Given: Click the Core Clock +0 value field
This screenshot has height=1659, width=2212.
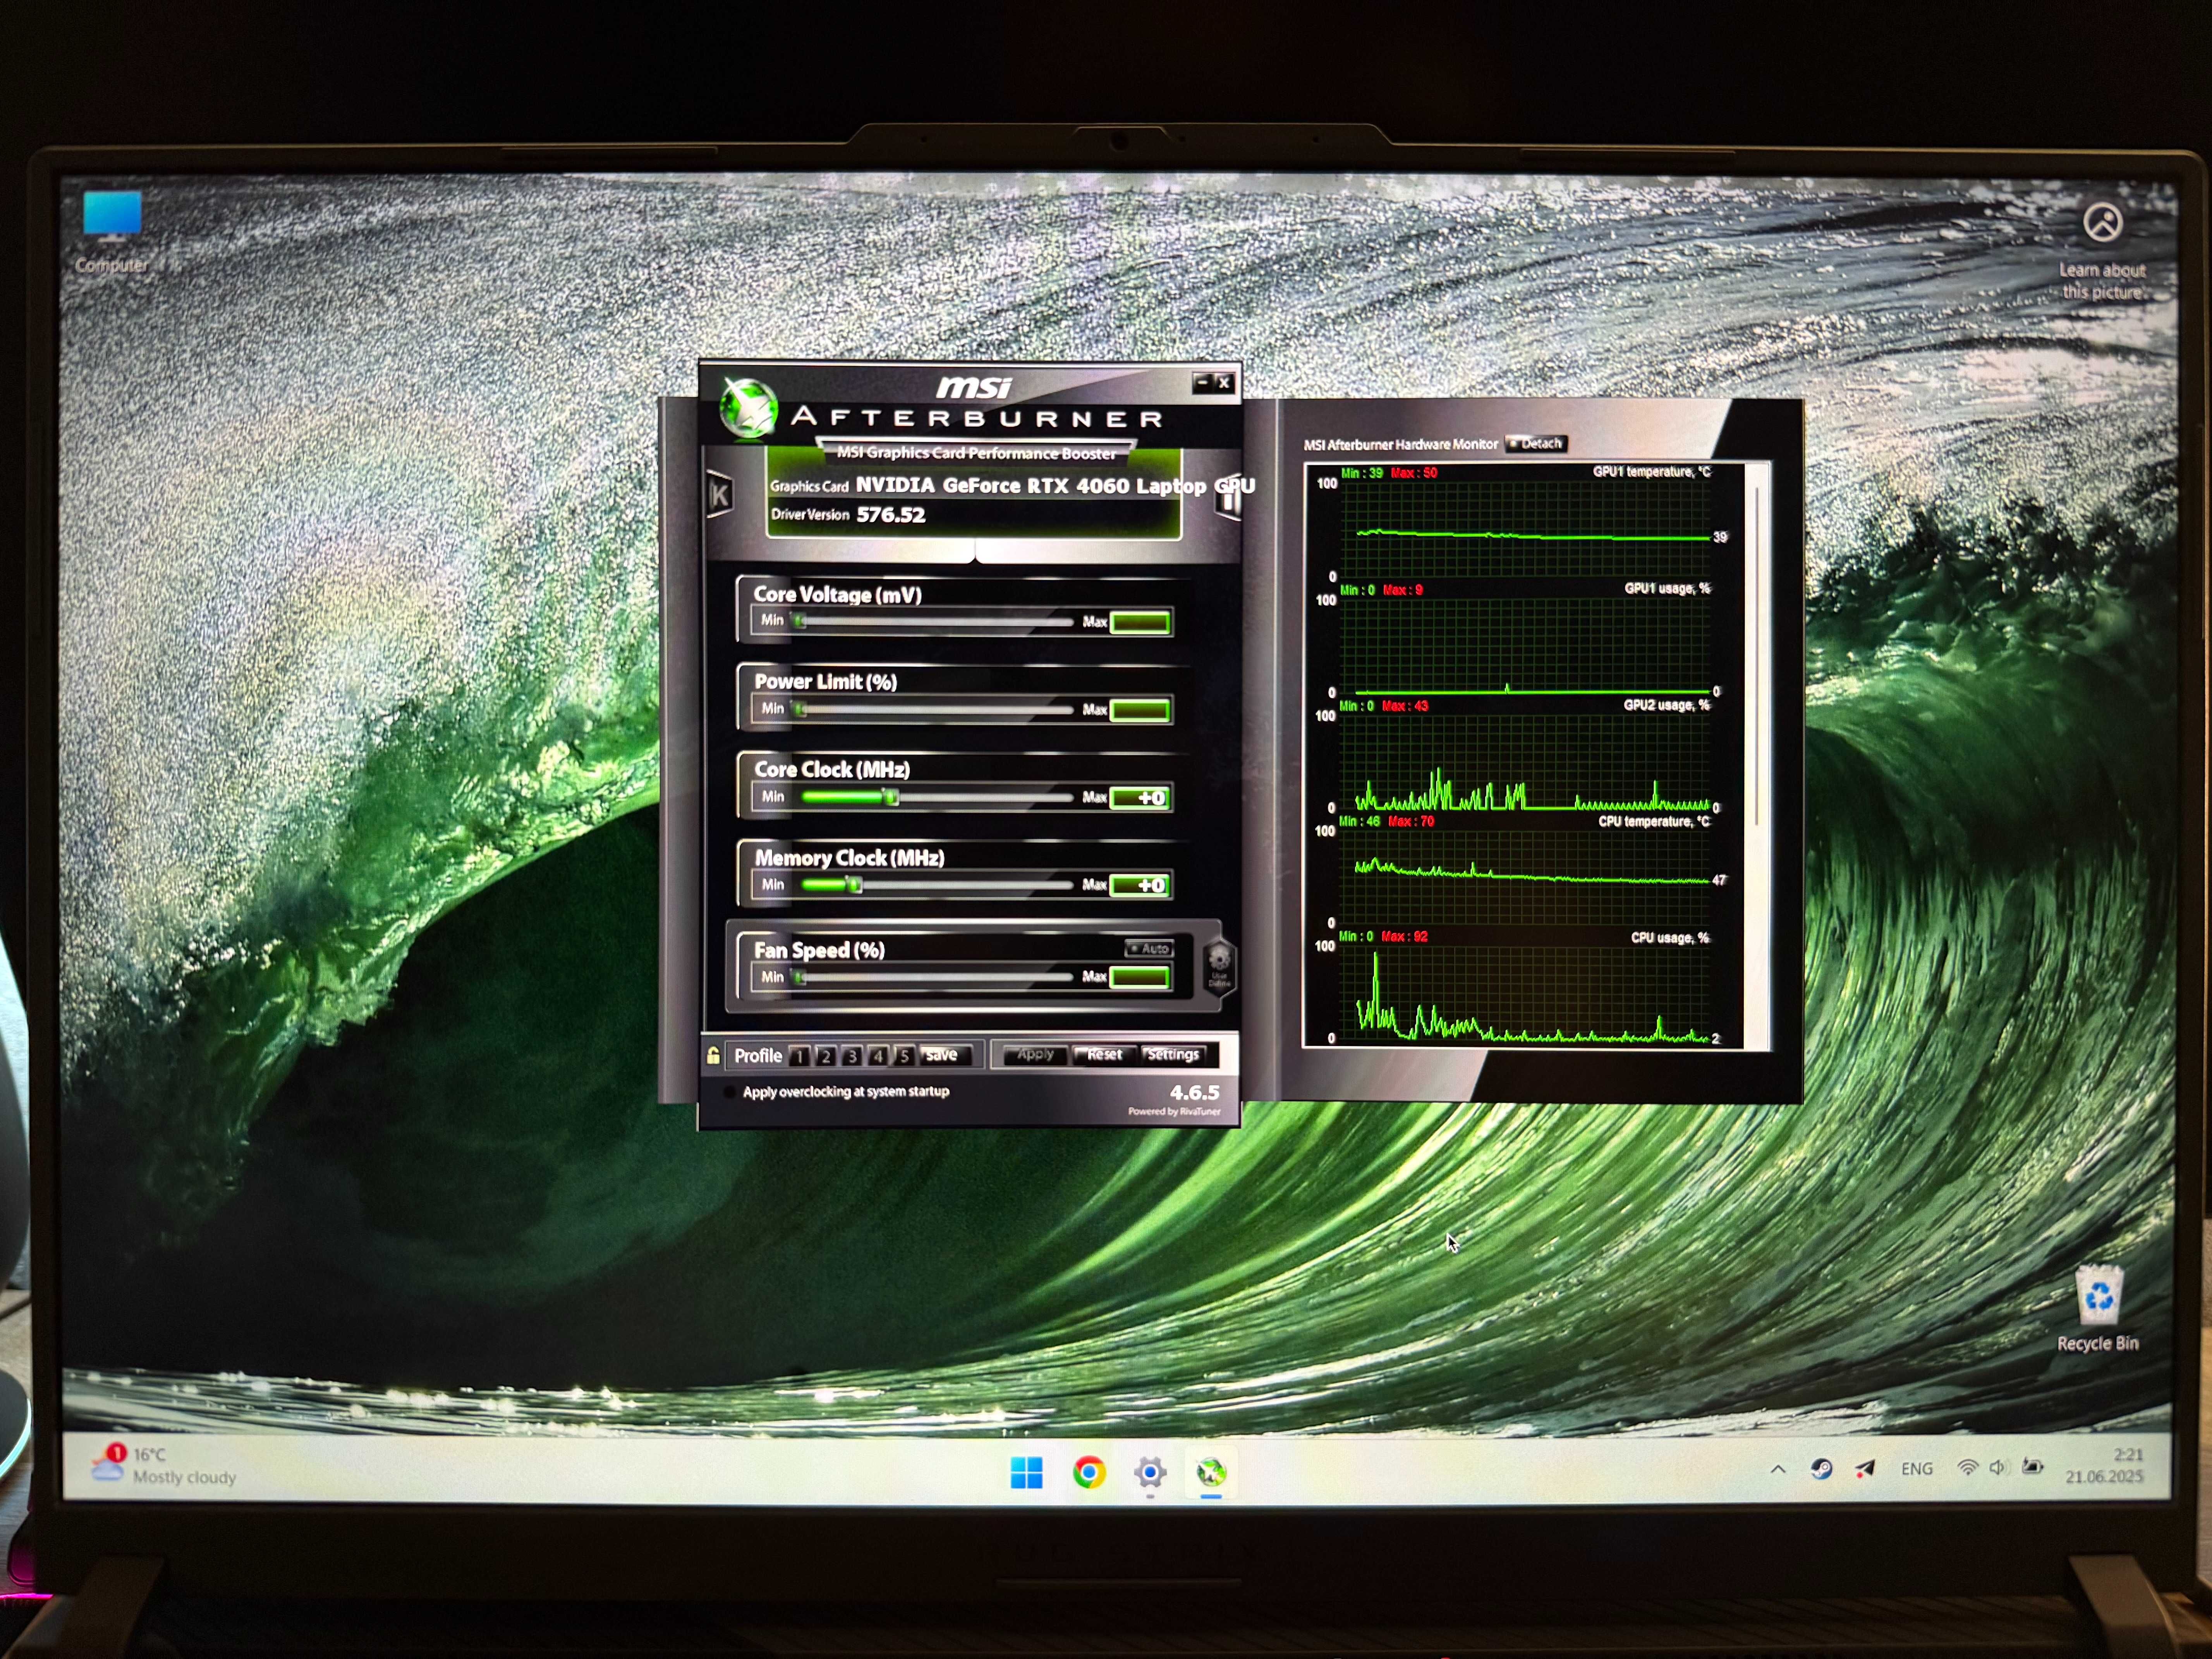Looking at the screenshot, I should (1141, 798).
